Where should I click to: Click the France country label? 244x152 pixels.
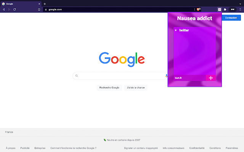9,132
